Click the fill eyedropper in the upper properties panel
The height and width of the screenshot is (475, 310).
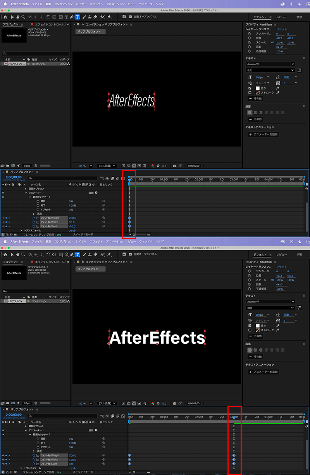coord(278,88)
